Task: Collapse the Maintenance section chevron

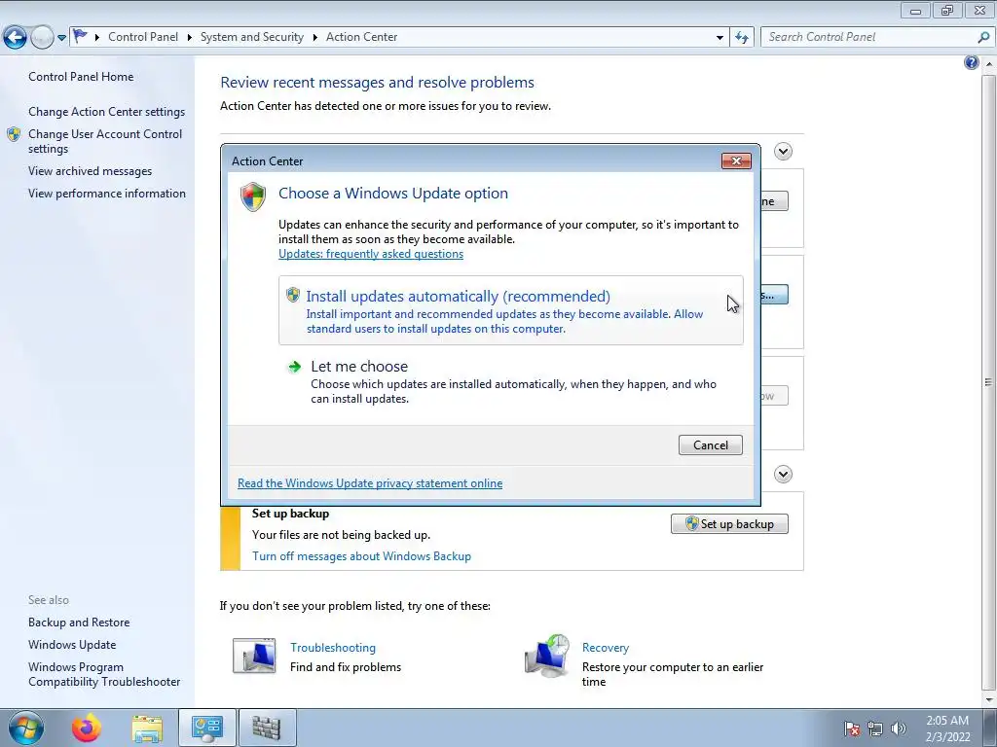Action: tap(783, 475)
